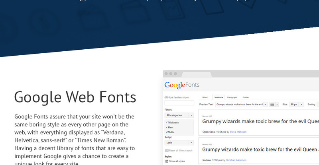Click the "Script:" label
Viewport: 319px width, 165px height.
tap(168, 137)
